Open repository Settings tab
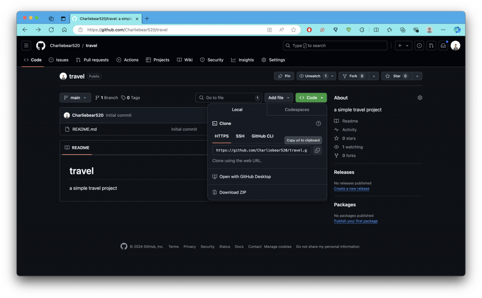Screen dimensions: 482x298 click(273, 60)
